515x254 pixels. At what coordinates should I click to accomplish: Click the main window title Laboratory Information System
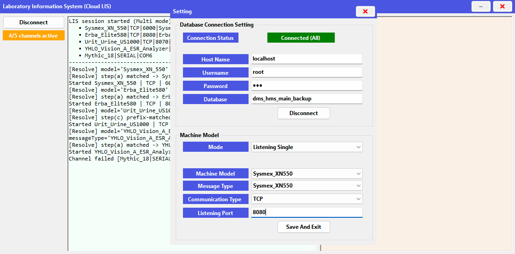coord(57,6)
